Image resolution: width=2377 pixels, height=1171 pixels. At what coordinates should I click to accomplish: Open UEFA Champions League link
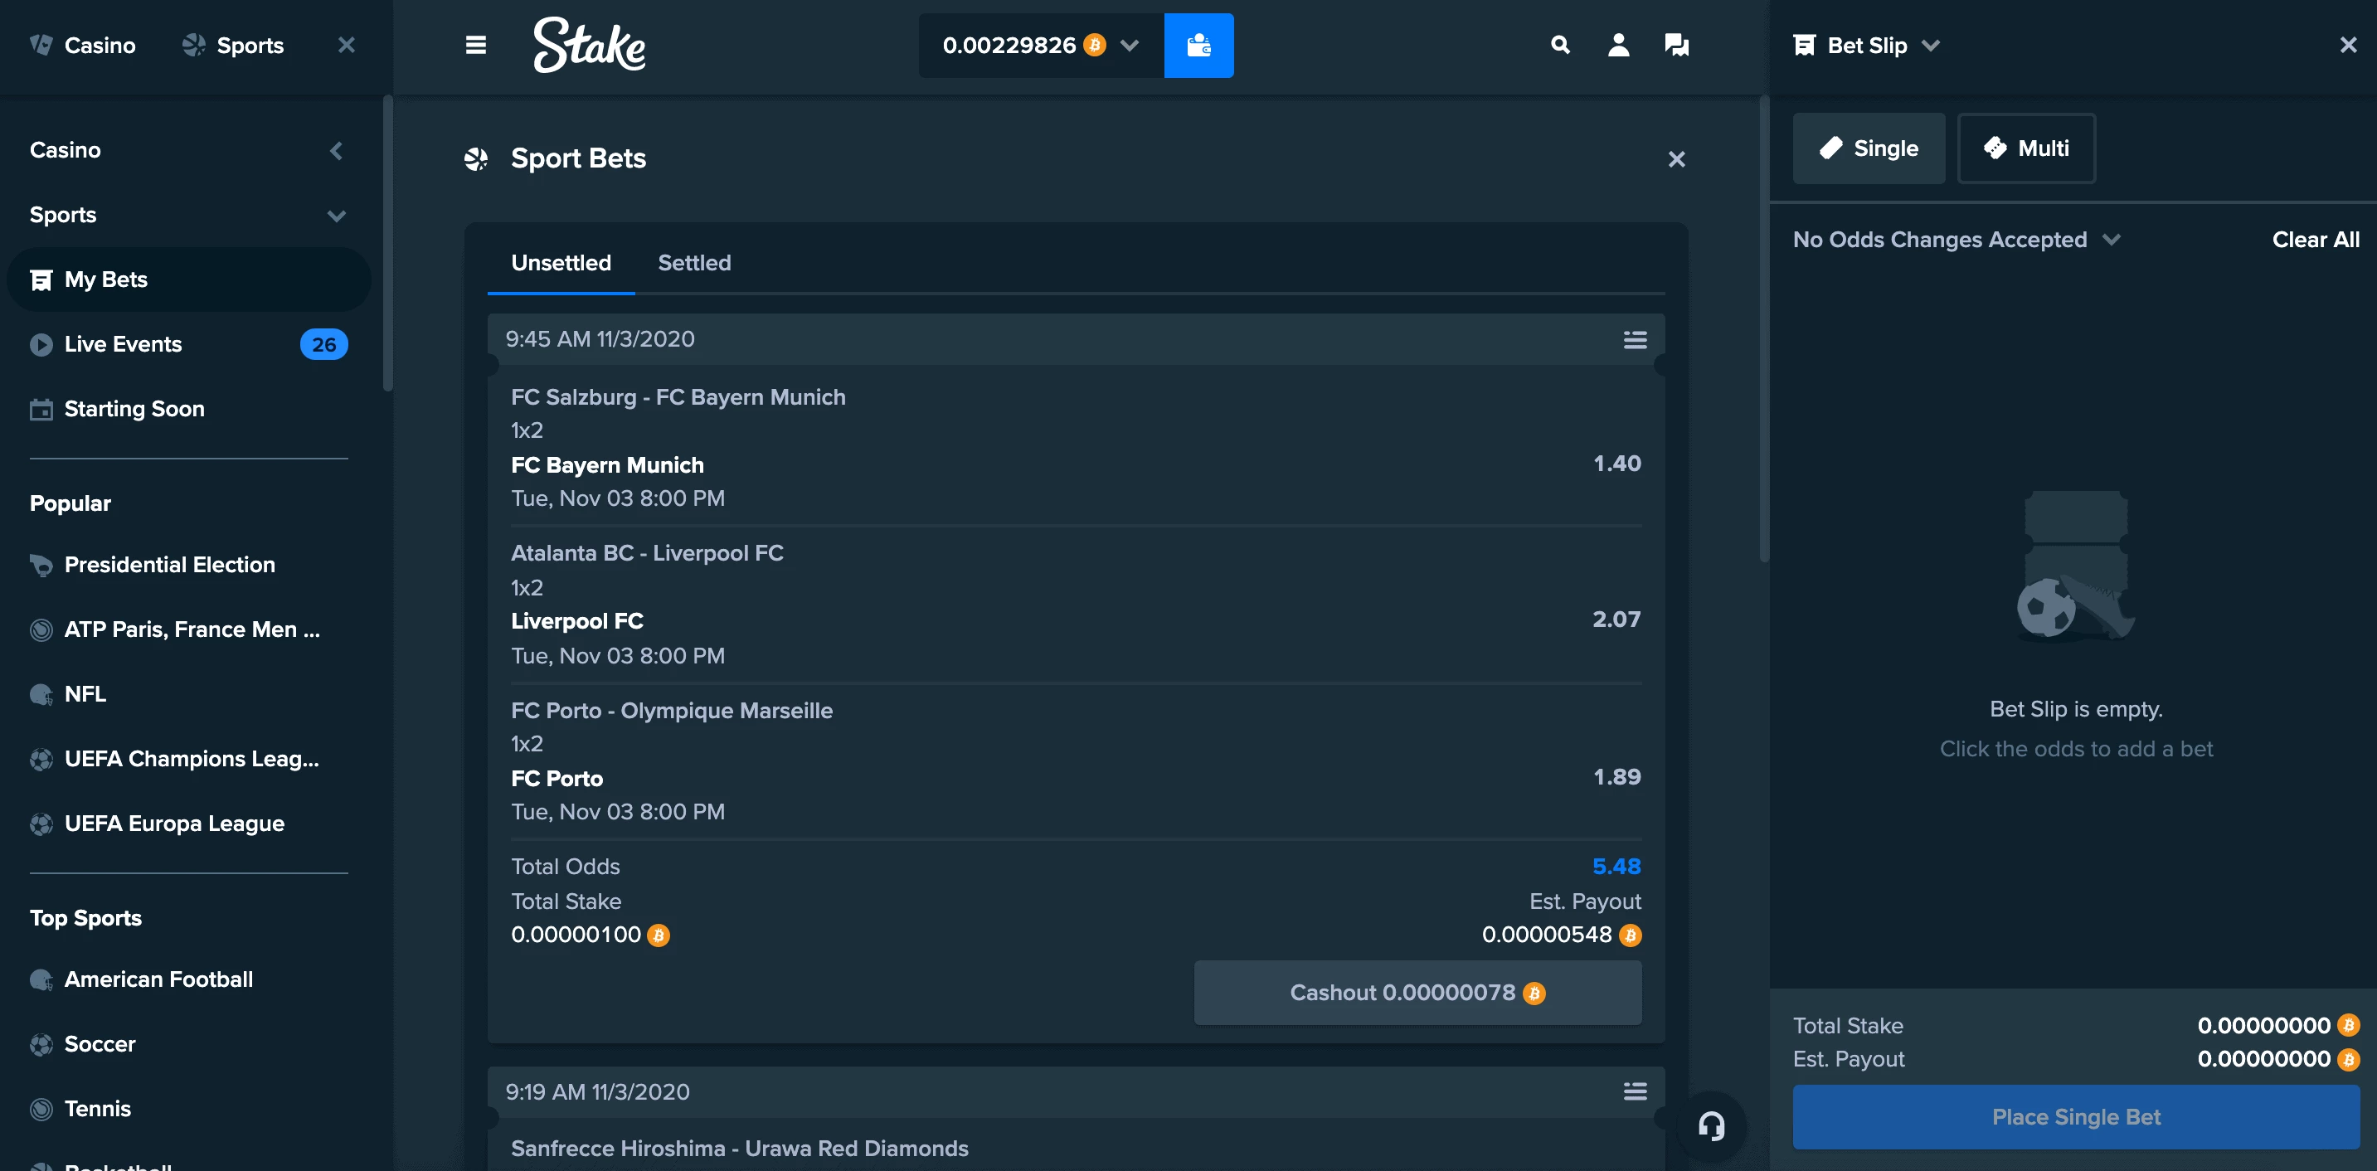tap(189, 759)
